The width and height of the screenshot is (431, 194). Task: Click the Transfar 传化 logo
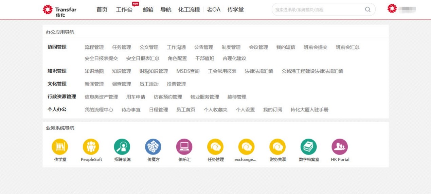59,10
